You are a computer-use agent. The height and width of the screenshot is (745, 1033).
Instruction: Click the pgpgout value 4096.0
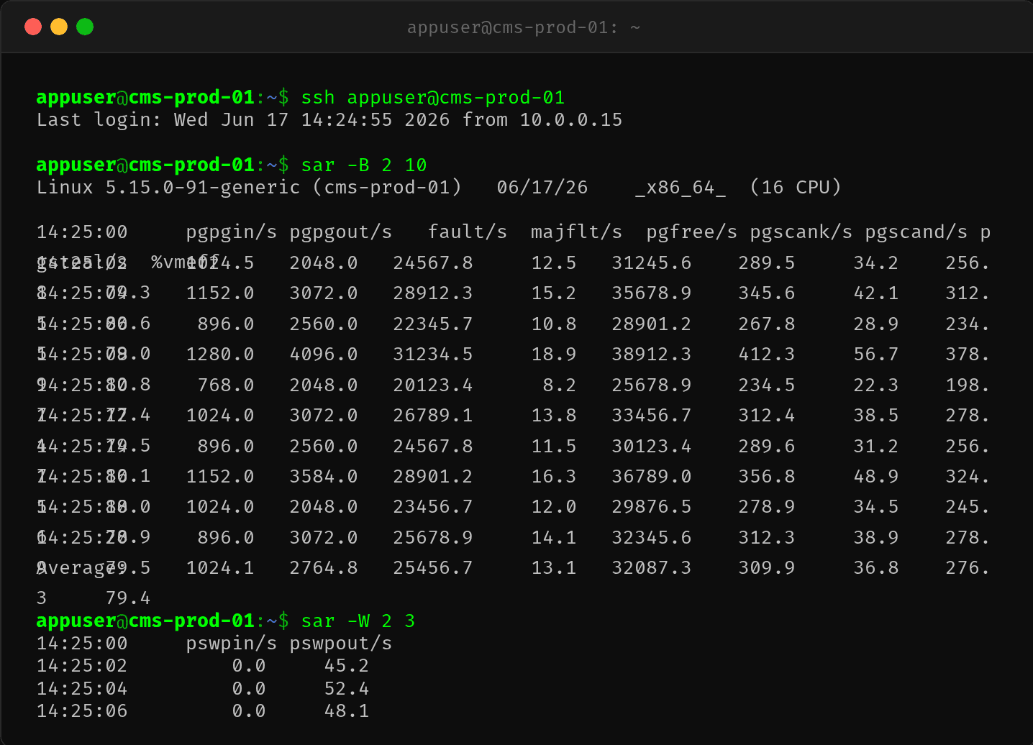tap(324, 354)
